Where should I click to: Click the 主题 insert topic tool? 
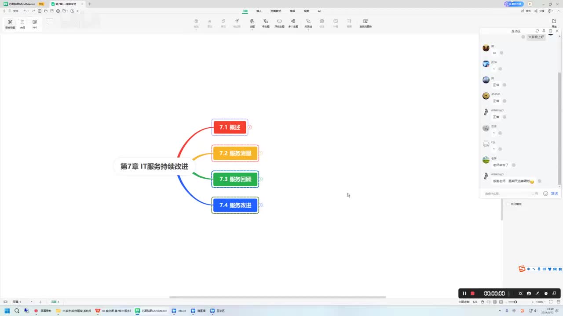coord(252,23)
